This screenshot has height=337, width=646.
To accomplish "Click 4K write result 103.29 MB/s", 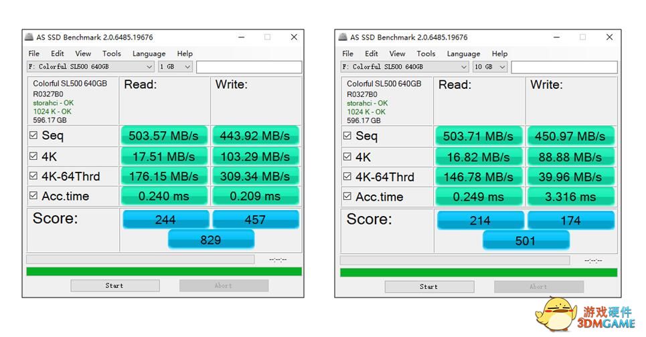I will 255,156.
